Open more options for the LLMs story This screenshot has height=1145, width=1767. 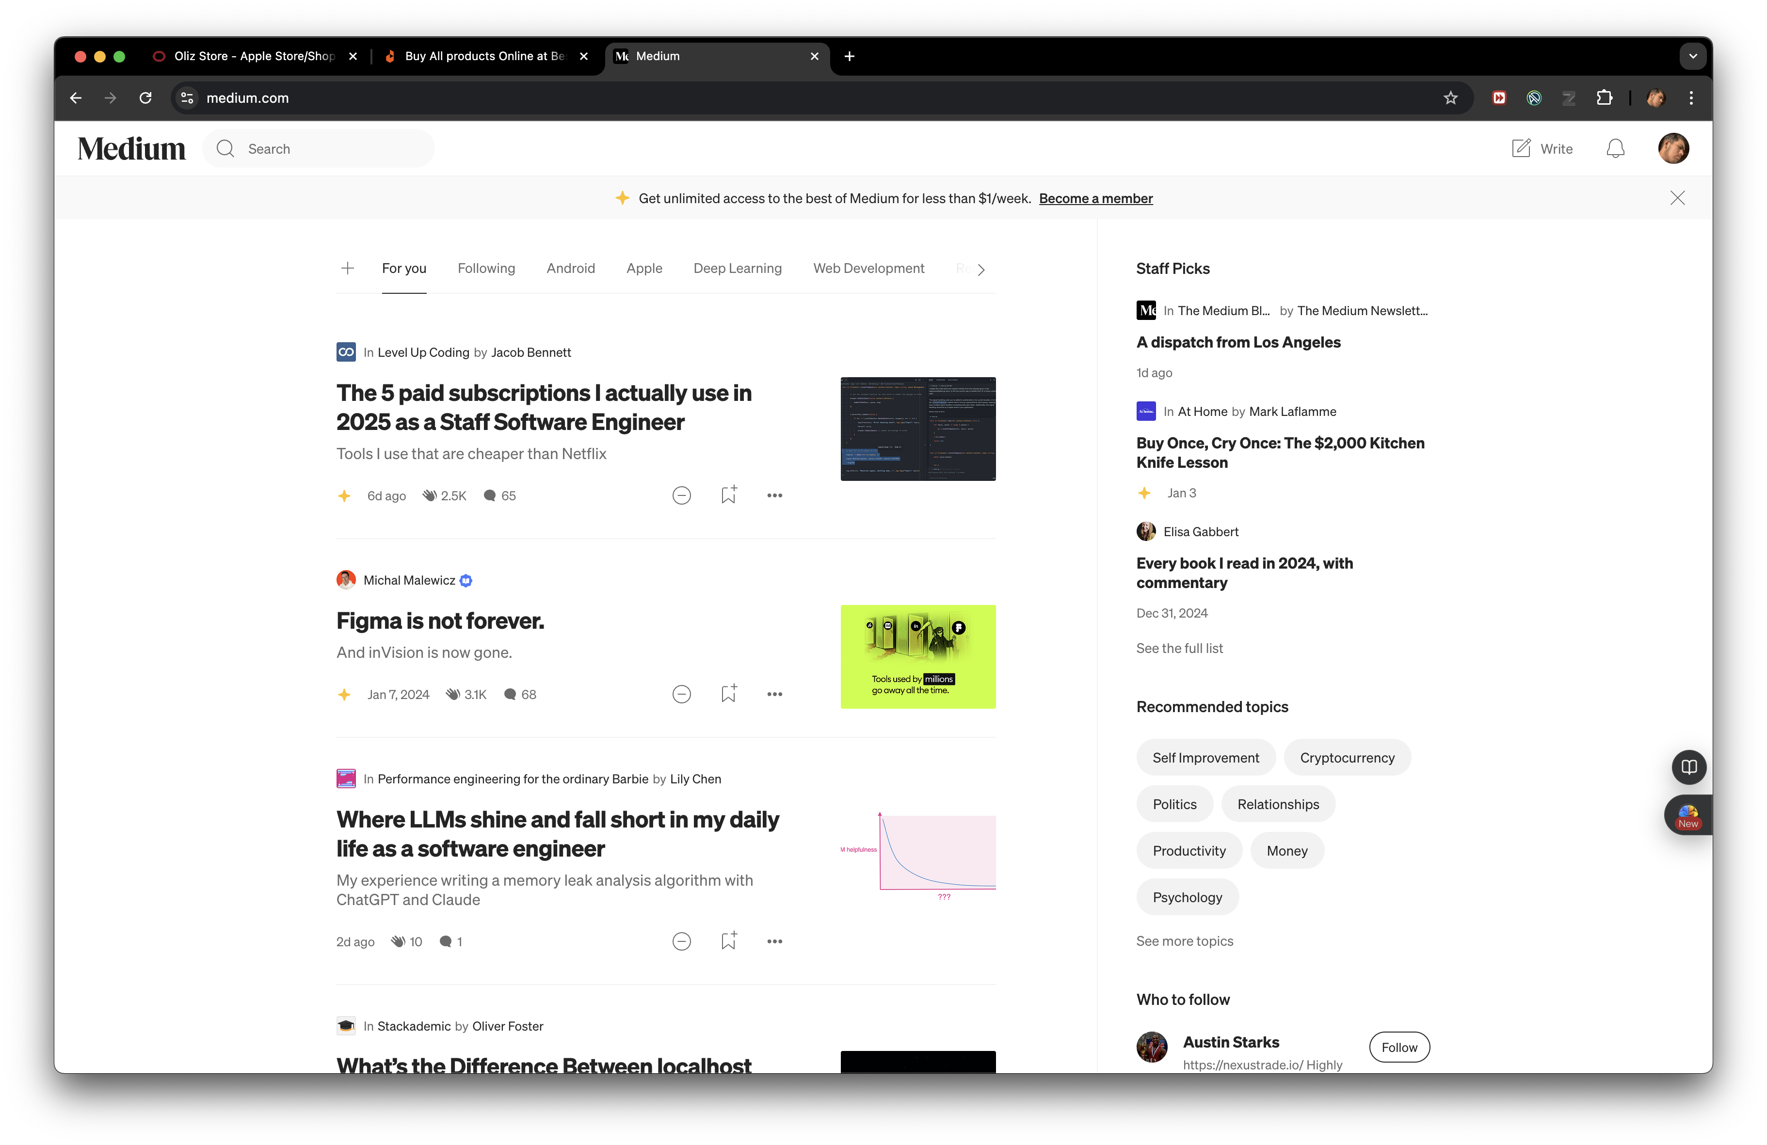point(774,942)
